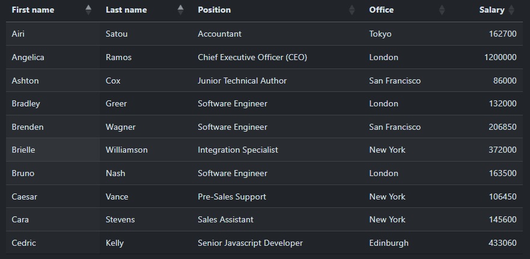
Task: Click the First name sort arrow icon
Action: click(88, 10)
